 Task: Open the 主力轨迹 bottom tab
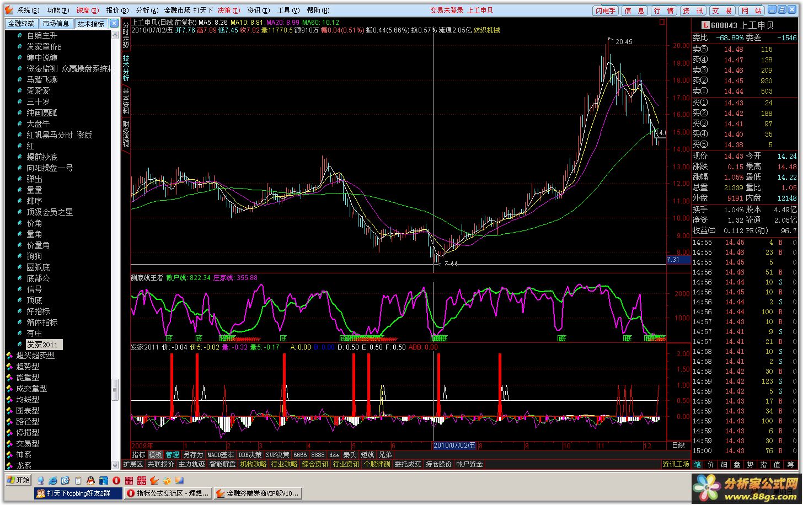[191, 464]
